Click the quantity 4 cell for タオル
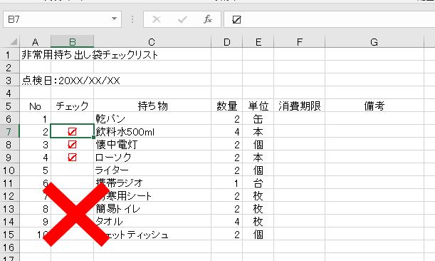Image resolution: width=435 pixels, height=261 pixels. coord(226,222)
